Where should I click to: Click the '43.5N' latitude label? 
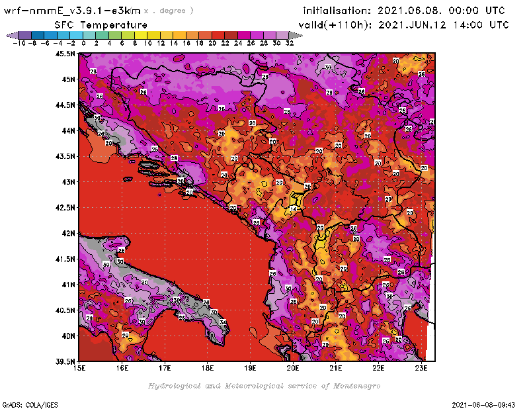pyautogui.click(x=65, y=156)
